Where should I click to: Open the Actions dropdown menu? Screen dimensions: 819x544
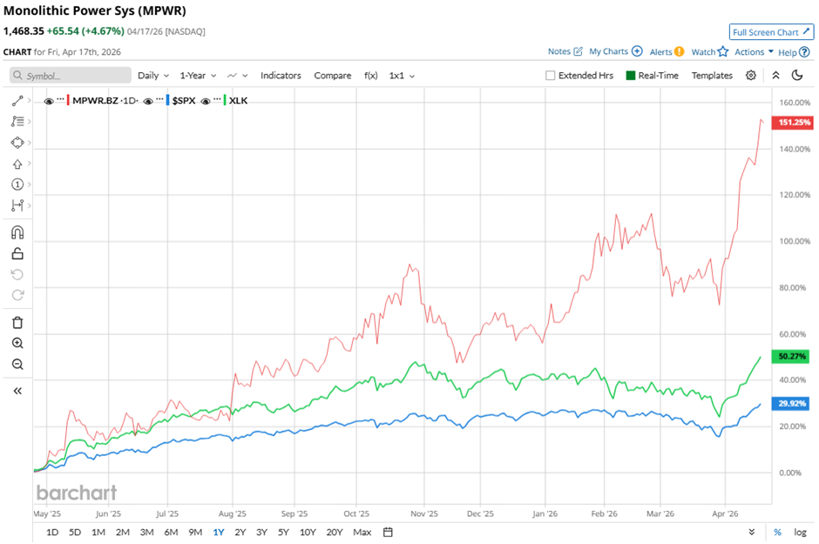pyautogui.click(x=754, y=51)
